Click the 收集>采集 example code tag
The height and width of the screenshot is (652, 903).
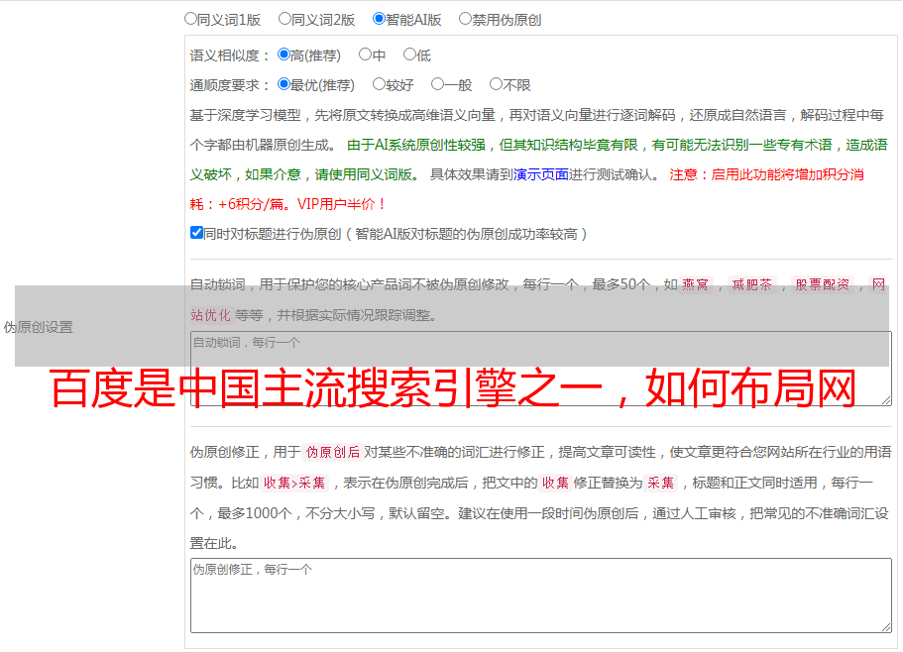[x=294, y=483]
